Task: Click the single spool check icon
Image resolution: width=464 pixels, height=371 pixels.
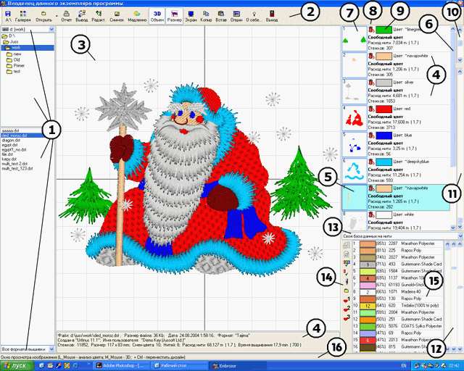Action: 347,272
